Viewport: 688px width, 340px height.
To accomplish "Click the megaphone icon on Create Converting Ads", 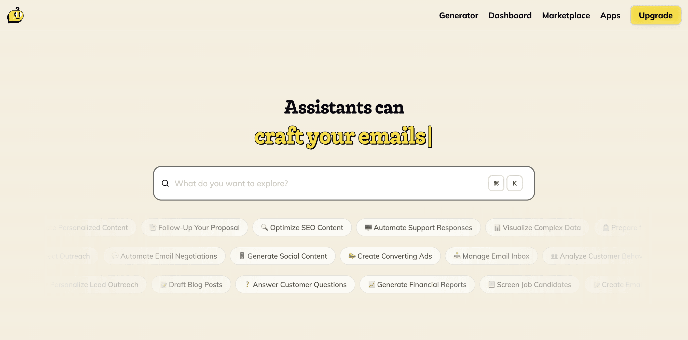I will point(352,256).
